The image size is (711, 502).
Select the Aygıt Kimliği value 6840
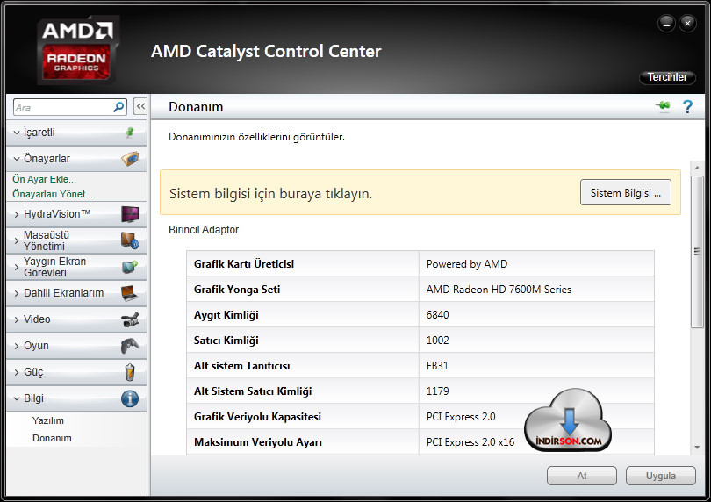438,315
